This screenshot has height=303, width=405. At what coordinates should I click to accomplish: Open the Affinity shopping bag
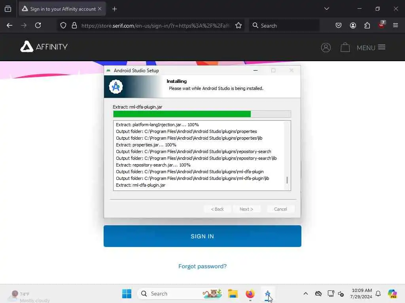point(345,47)
